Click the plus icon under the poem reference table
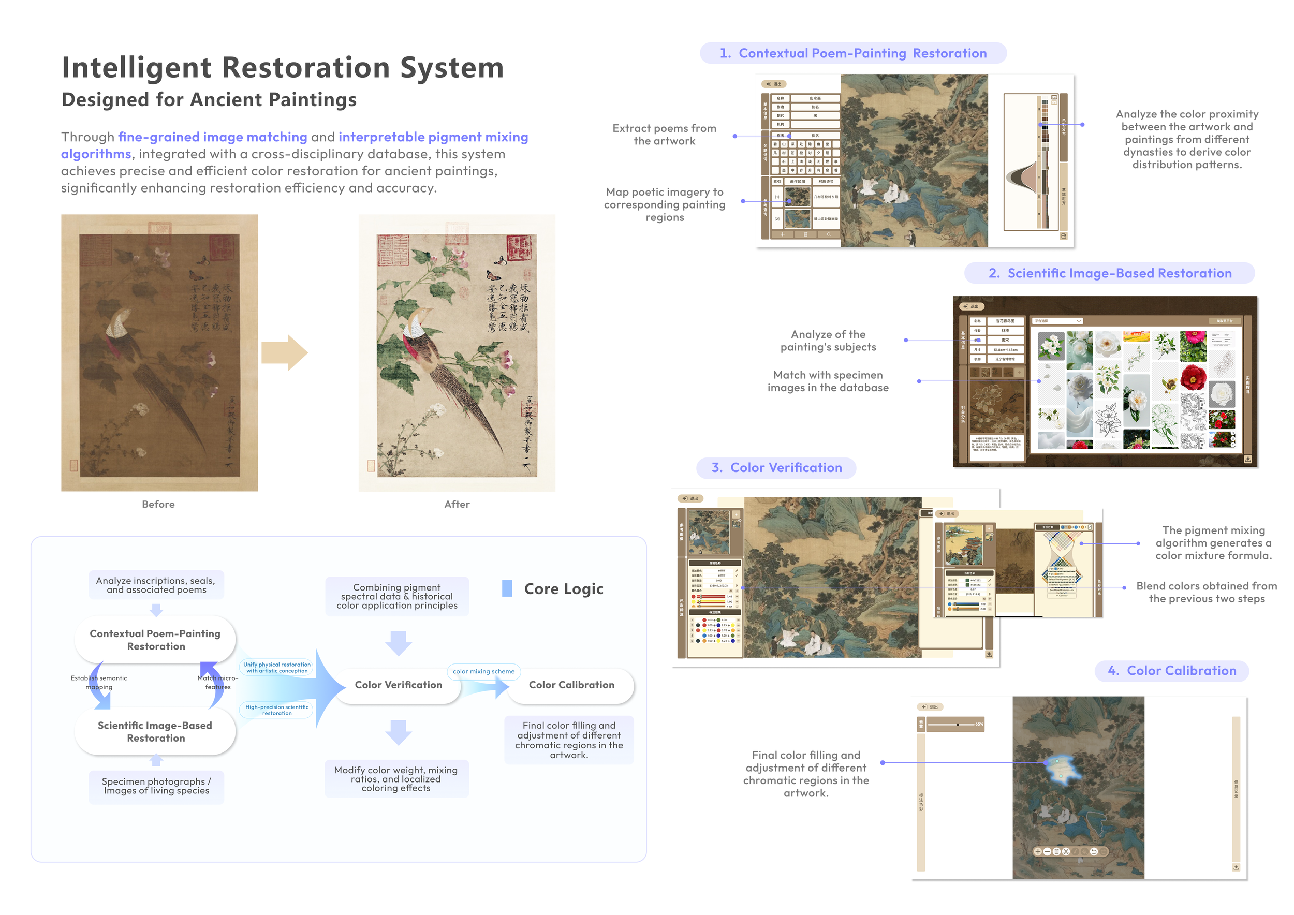Image resolution: width=1294 pixels, height=915 pixels. [782, 234]
